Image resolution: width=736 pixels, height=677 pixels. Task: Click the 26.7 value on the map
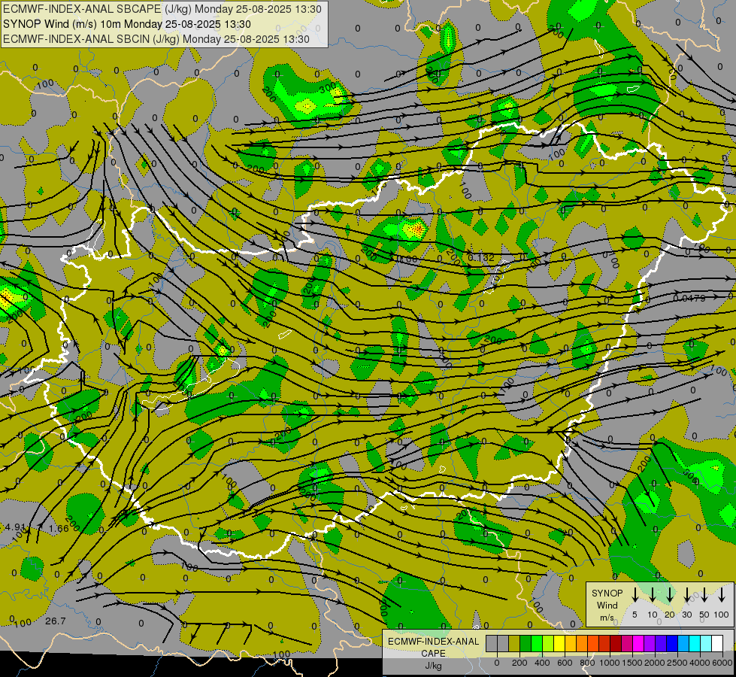[56, 621]
